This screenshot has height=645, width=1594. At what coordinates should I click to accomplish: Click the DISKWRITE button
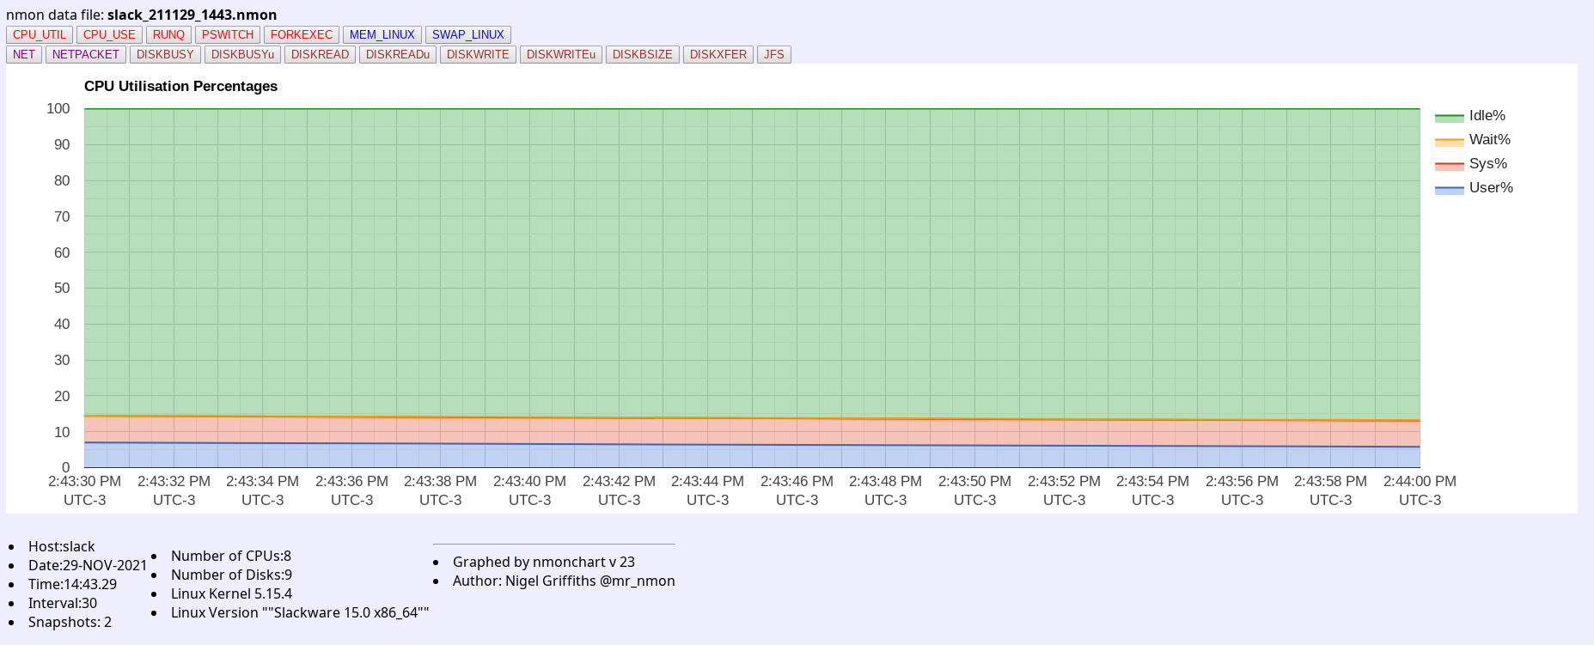point(478,54)
